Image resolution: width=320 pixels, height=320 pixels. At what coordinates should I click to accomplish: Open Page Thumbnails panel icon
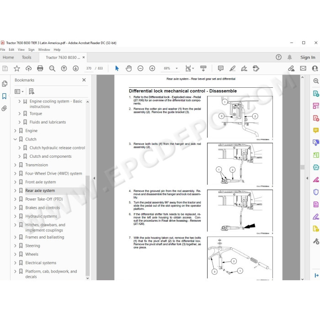tap(5, 84)
